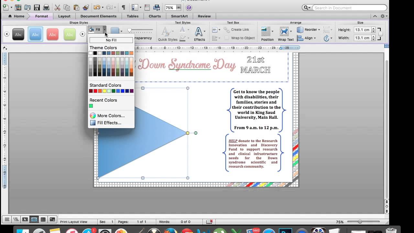The height and width of the screenshot is (233, 414).
Task: Click the Undo arrow icon
Action: [x=97, y=7]
